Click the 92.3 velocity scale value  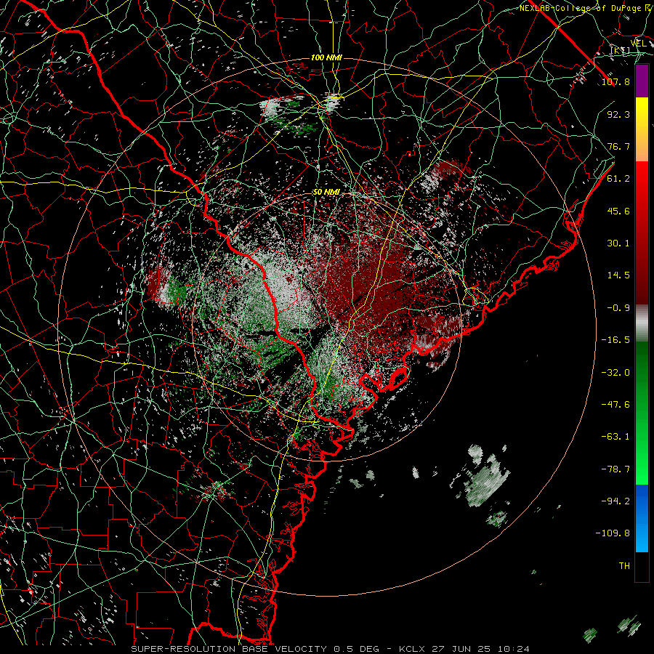(x=618, y=114)
